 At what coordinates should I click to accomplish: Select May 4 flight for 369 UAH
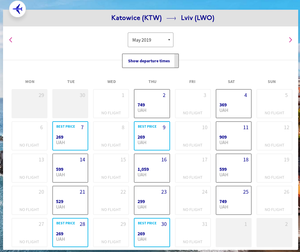[233, 104]
